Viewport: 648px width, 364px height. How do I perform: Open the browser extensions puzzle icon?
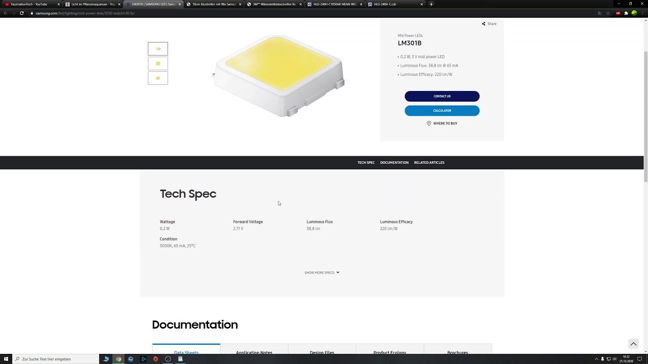626,13
